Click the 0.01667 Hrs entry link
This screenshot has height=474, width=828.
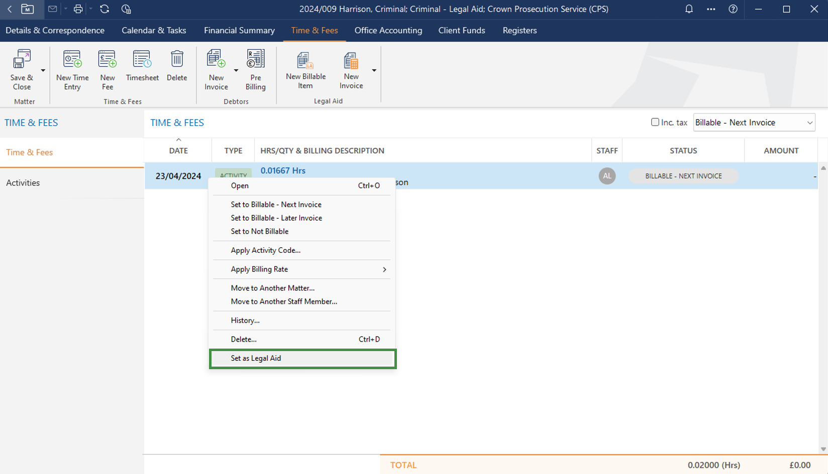click(283, 171)
